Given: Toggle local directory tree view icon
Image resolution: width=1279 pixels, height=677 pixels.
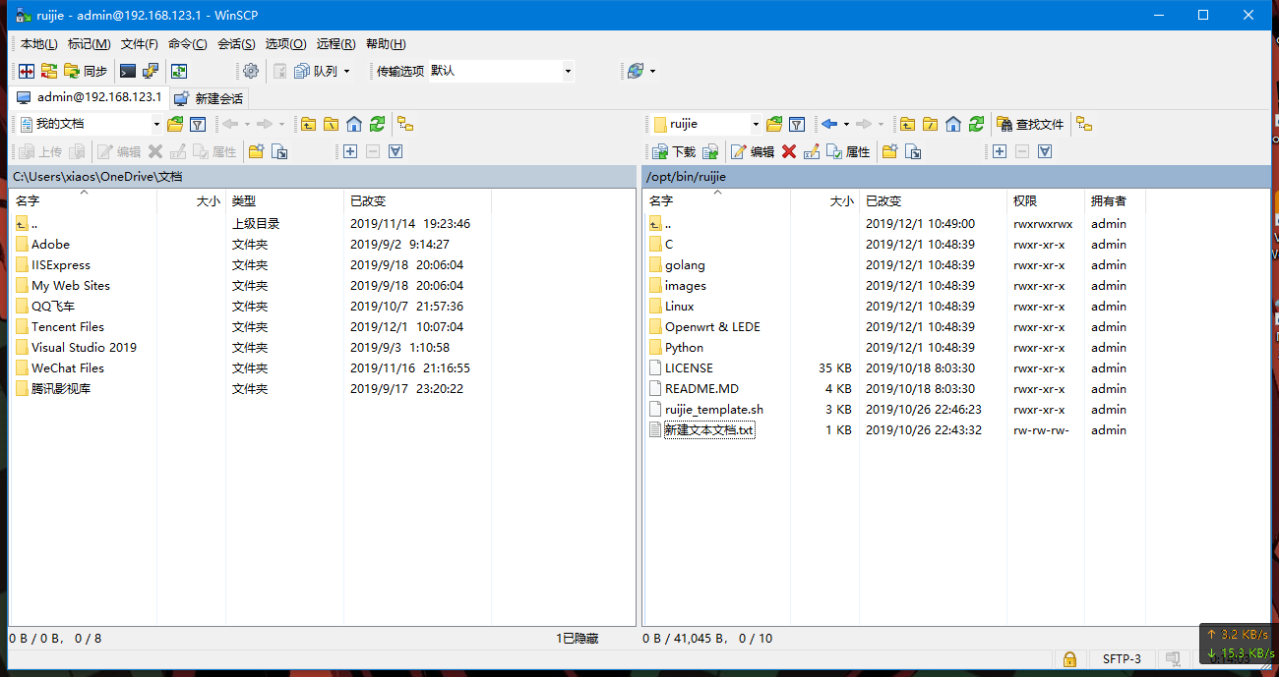Looking at the screenshot, I should click(x=404, y=124).
